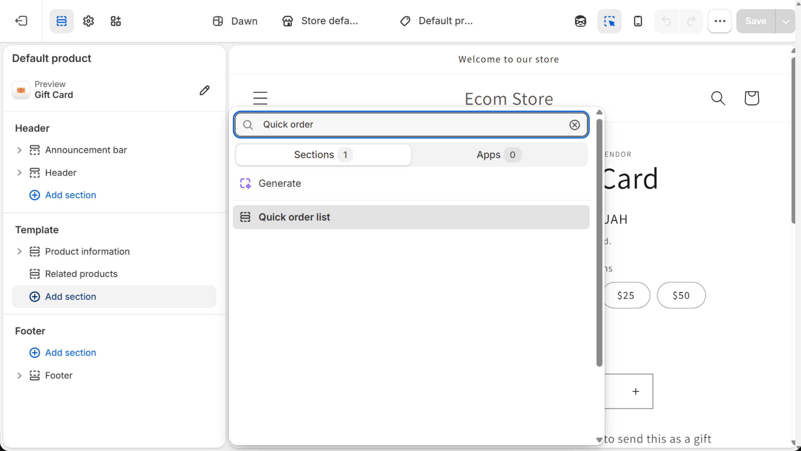This screenshot has height=451, width=801.
Task: Increase quantity with the plus button
Action: [x=636, y=391]
